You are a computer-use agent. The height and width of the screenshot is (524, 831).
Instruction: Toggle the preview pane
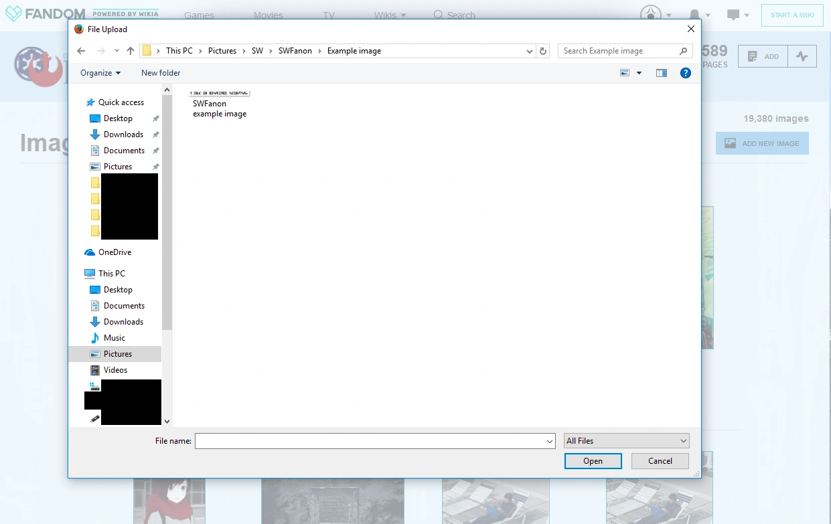[662, 73]
